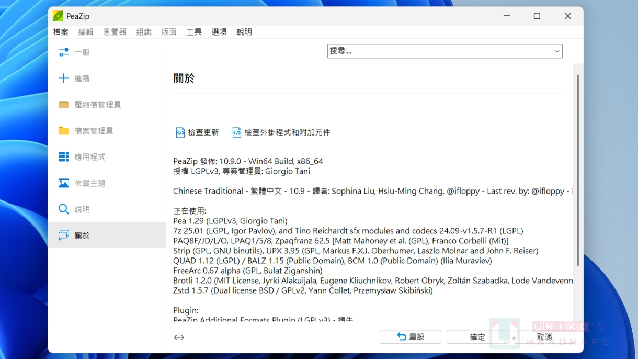Go to 壓縮檔管理員 settings page
The width and height of the screenshot is (638, 359).
tap(107, 105)
